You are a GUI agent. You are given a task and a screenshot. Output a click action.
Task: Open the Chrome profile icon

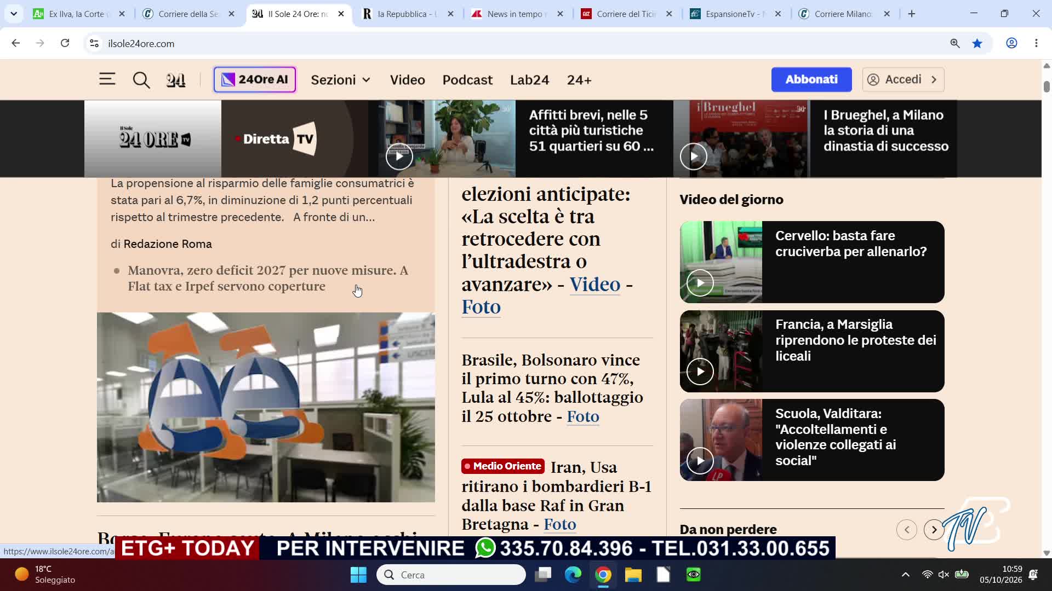[1011, 43]
